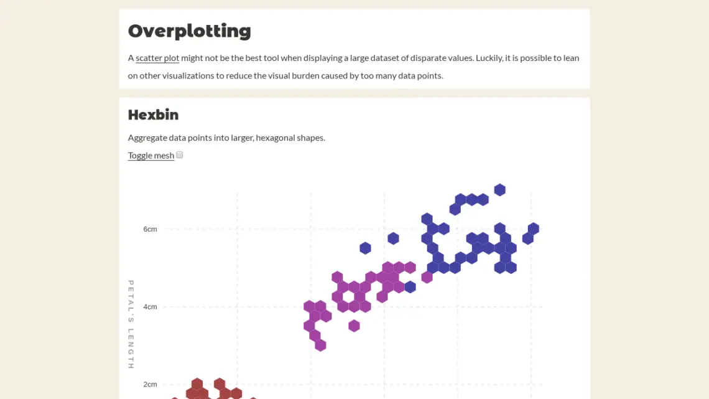Enable the mesh checkbox
This screenshot has height=399, width=709.
click(x=179, y=154)
